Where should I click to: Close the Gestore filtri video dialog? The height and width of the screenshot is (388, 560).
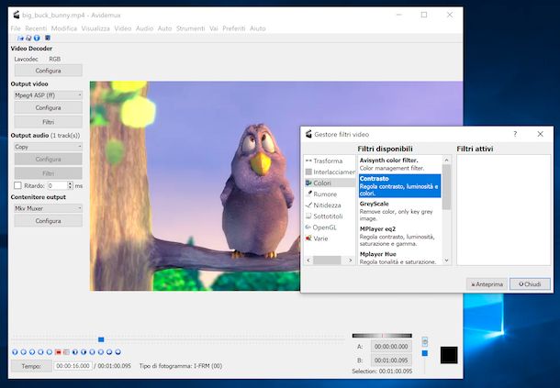[540, 134]
